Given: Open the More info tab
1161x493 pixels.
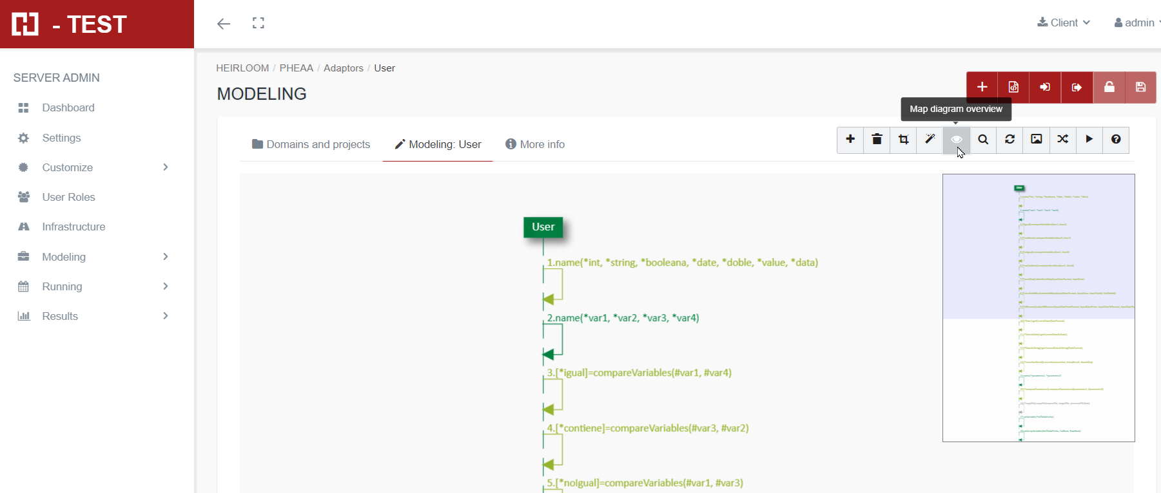Looking at the screenshot, I should (535, 145).
